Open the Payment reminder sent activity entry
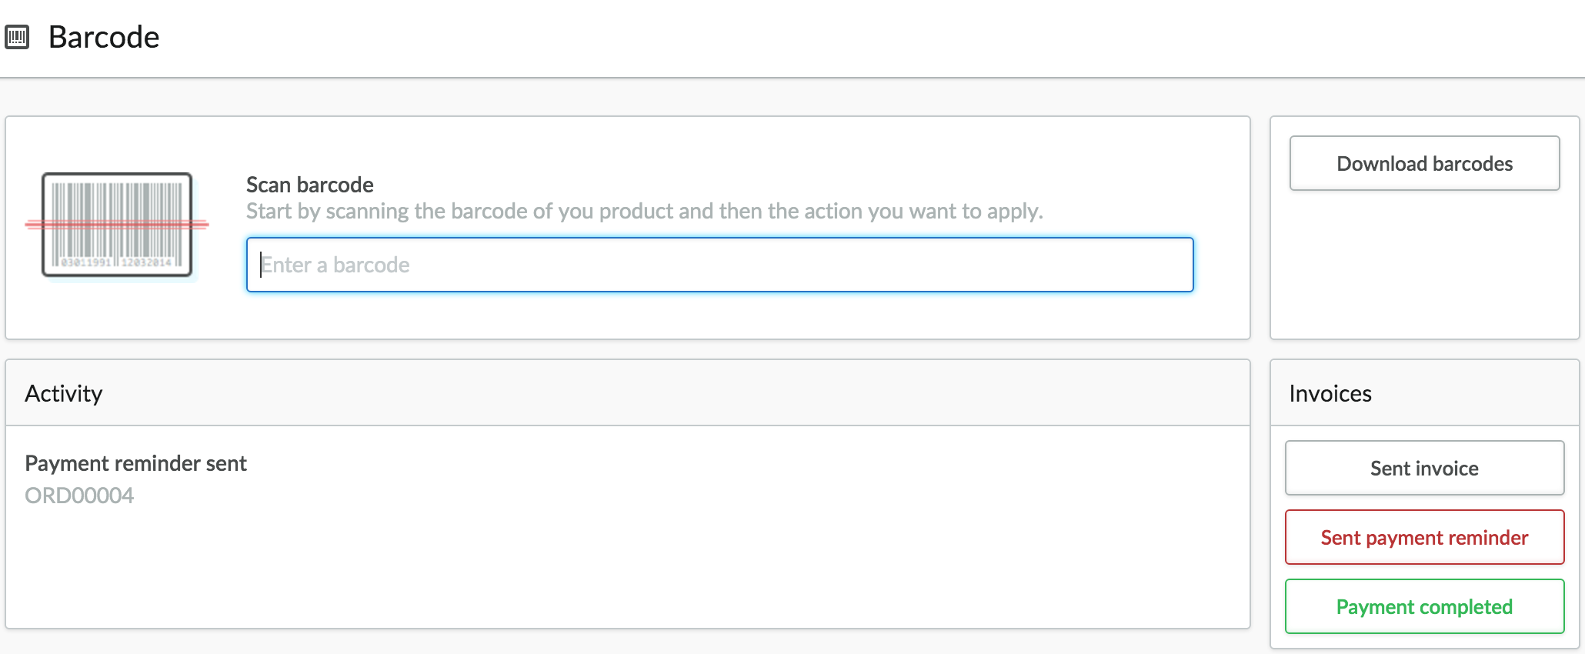The height and width of the screenshot is (654, 1585). [135, 463]
